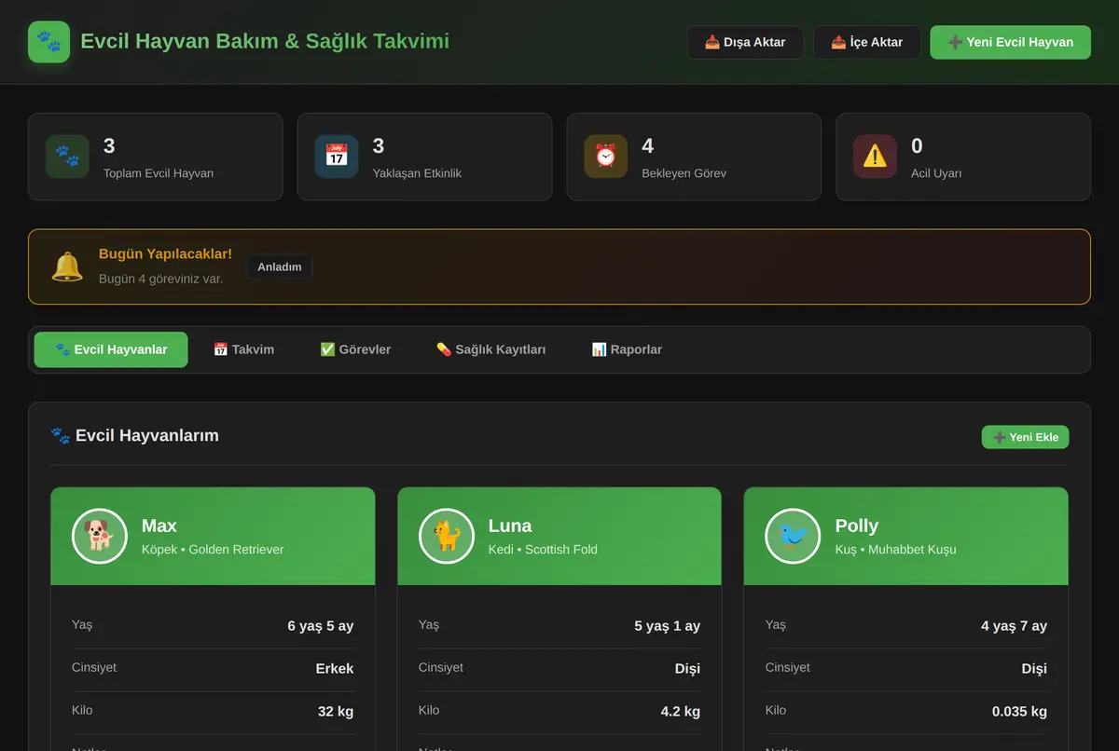Select the pet name Luna
The image size is (1119, 751).
[x=510, y=526]
